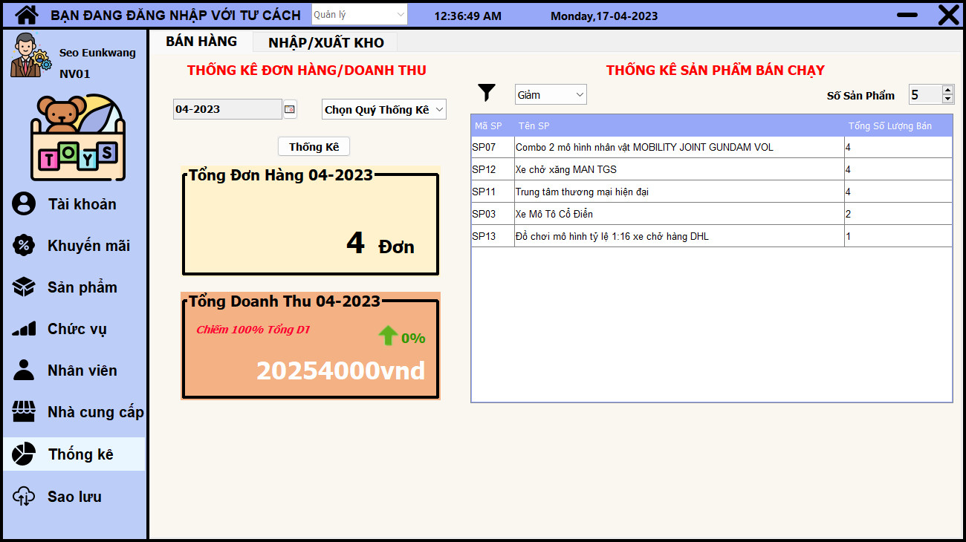
Task: Click the Chiếm 100% Tổng DT label
Action: (253, 330)
